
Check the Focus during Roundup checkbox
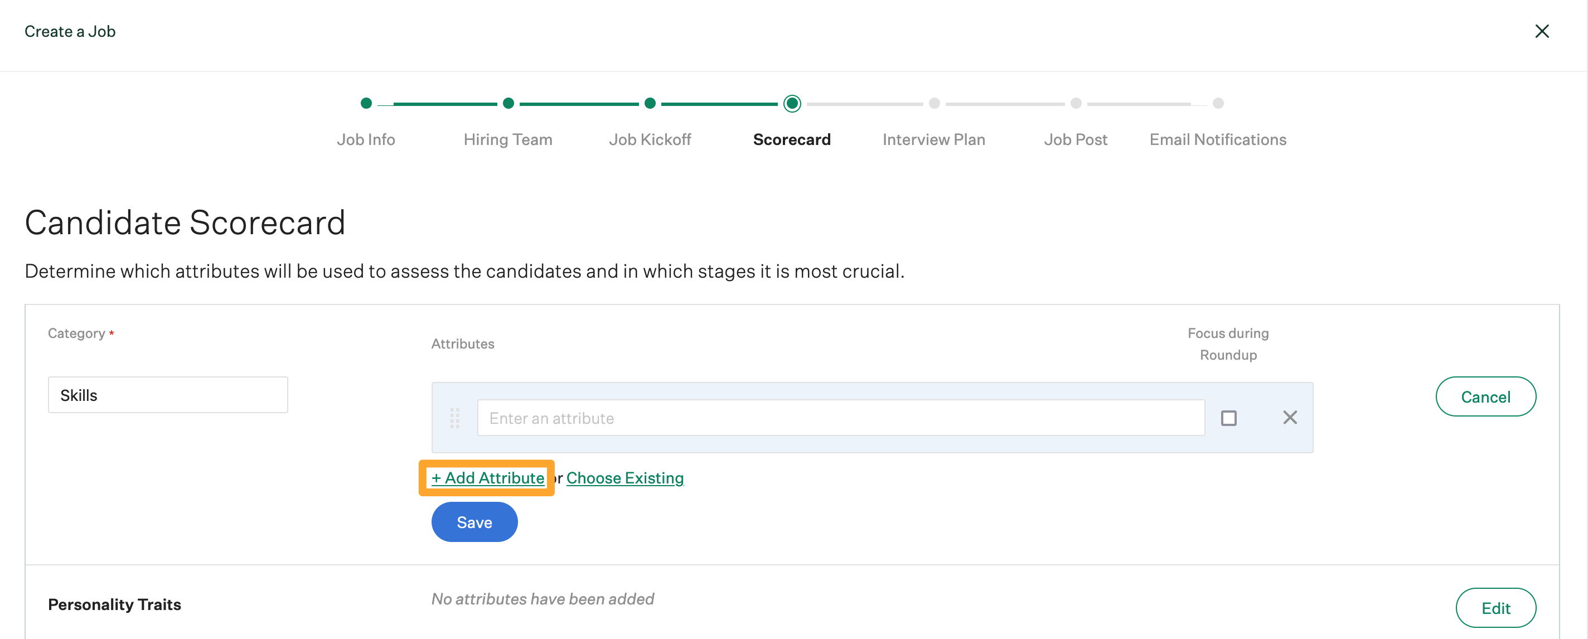(1228, 418)
